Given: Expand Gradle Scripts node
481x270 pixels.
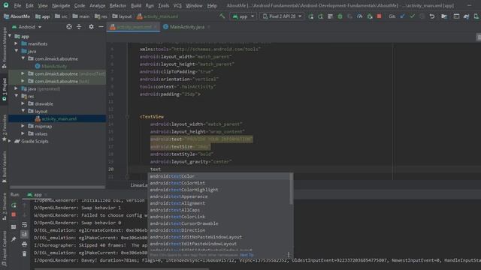Looking at the screenshot, I should click(x=10, y=141).
